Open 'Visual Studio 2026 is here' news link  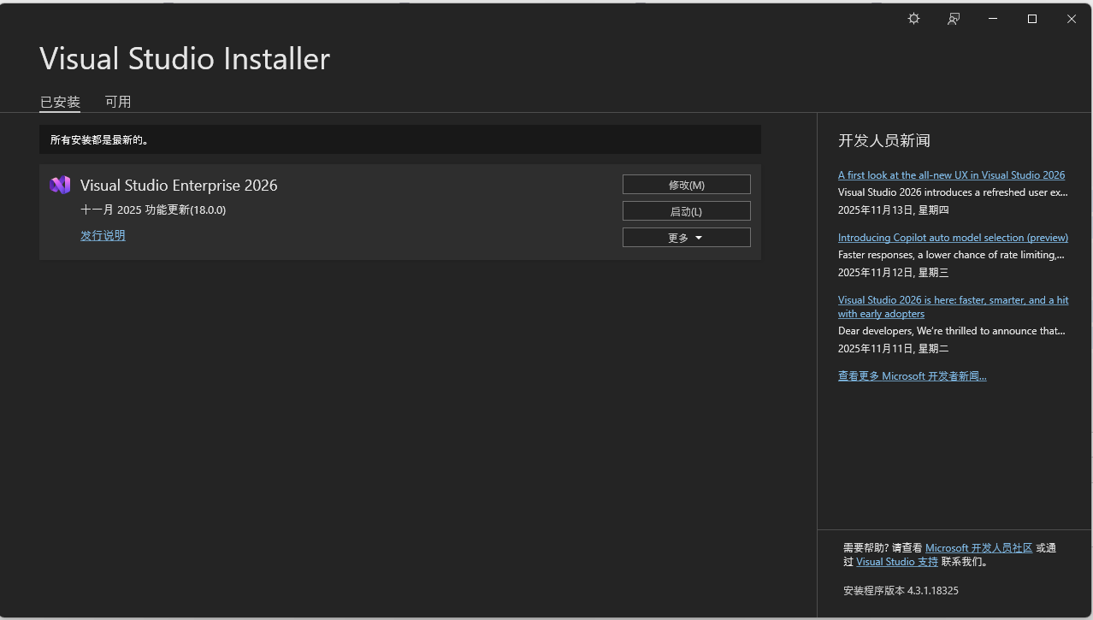click(953, 307)
